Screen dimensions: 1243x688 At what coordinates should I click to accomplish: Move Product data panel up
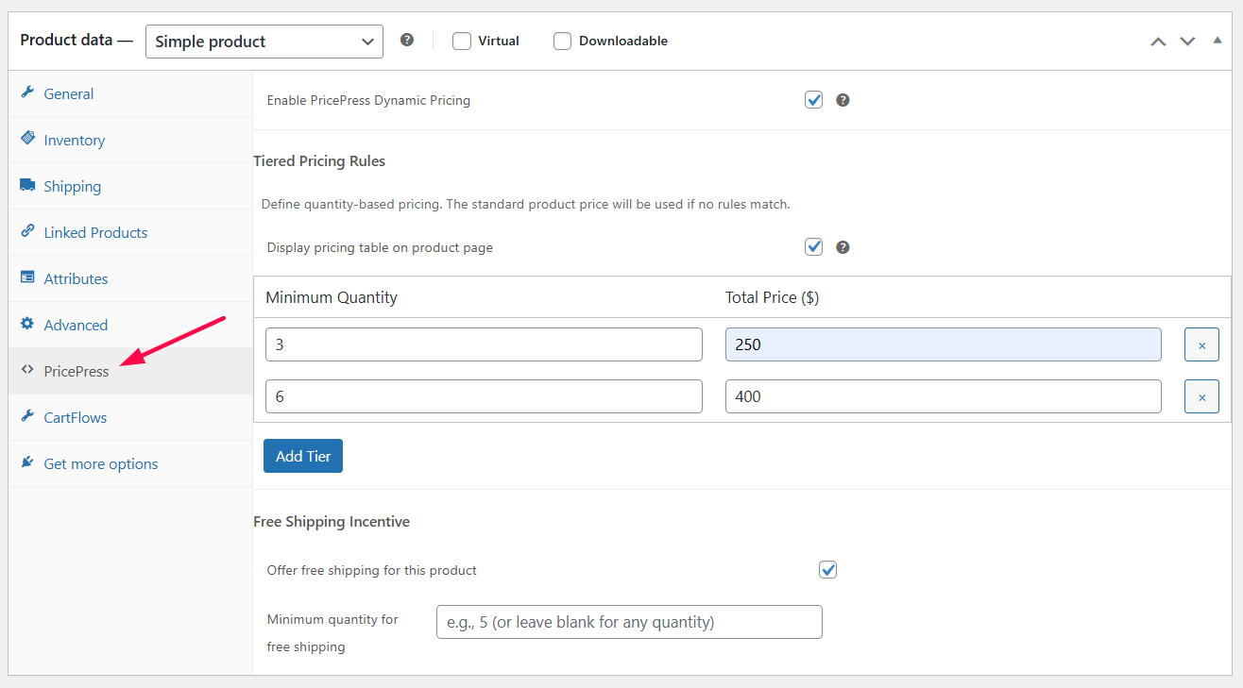(1158, 42)
